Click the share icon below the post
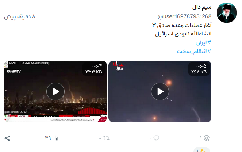242x152 pixels. click(x=7, y=138)
